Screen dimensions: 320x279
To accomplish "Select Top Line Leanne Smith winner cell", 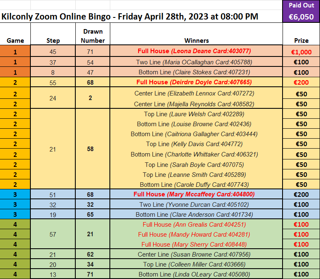I will coord(196,174).
